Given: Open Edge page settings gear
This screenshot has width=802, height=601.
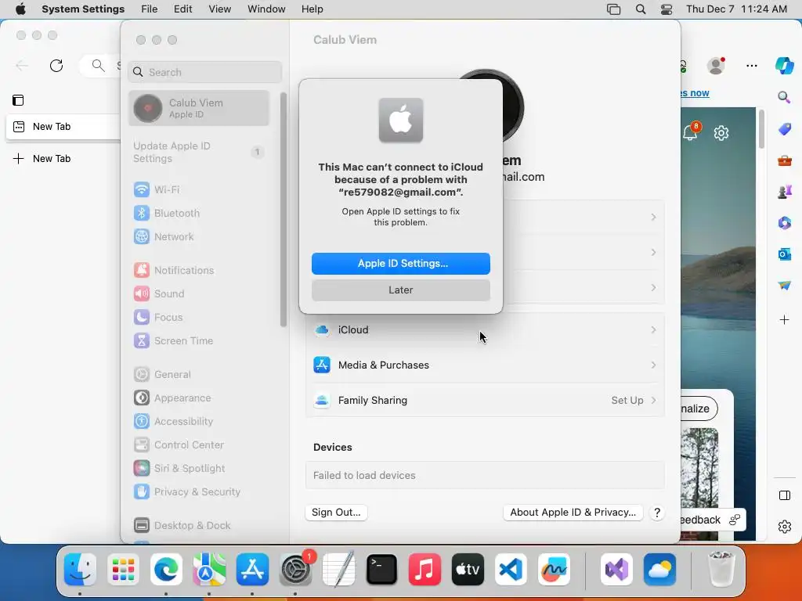Looking at the screenshot, I should click(x=721, y=133).
